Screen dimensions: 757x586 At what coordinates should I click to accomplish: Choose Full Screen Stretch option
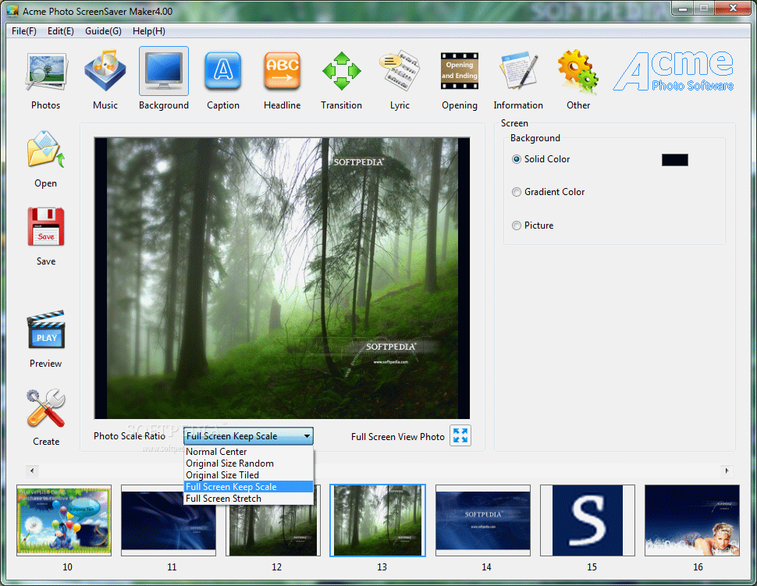pos(249,498)
